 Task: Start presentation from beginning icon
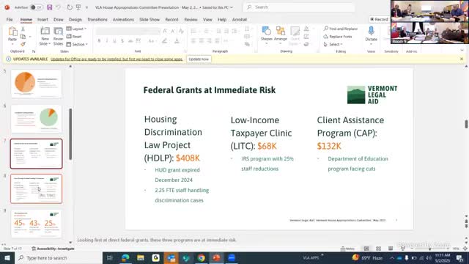[x=78, y=7]
